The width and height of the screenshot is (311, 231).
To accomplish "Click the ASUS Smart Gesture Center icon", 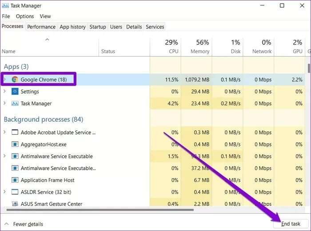I will tap(15, 204).
